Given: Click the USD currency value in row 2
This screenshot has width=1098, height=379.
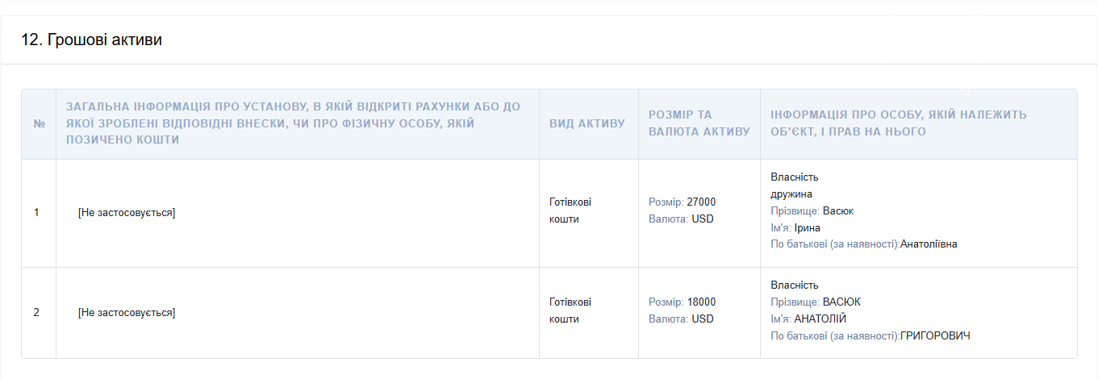Looking at the screenshot, I should tap(703, 319).
